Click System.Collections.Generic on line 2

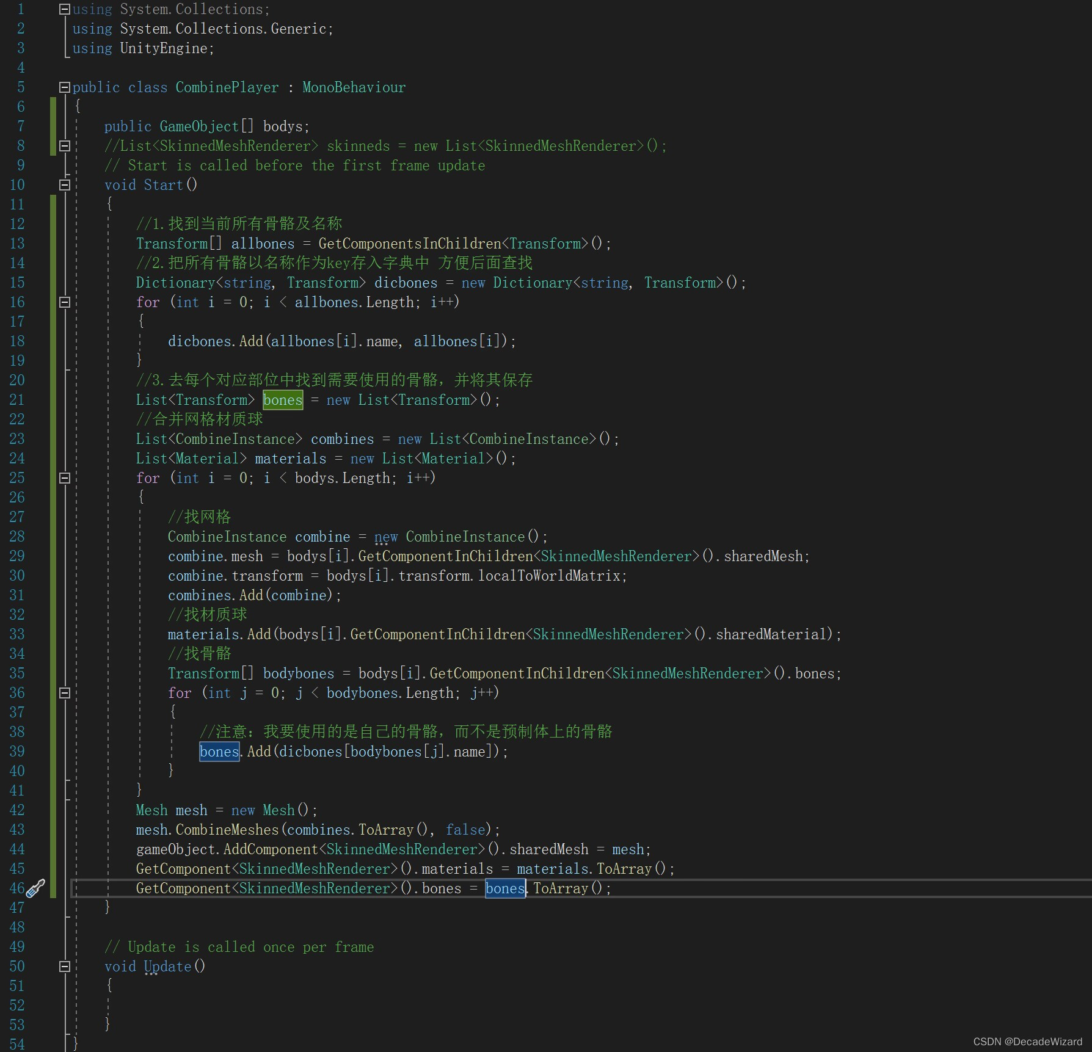(223, 29)
